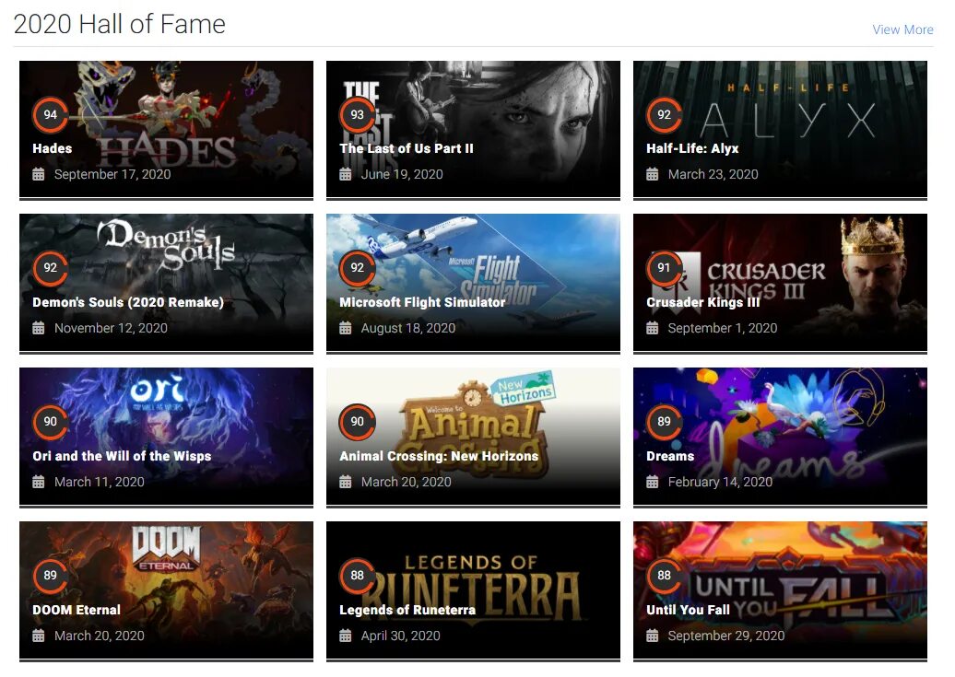Click the calendar icon beside April 30, 2020

(x=346, y=636)
